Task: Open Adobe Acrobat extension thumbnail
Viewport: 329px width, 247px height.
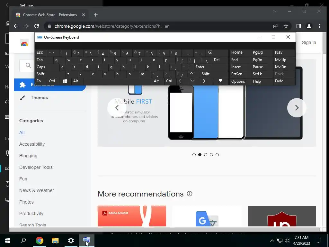Action: [x=132, y=216]
